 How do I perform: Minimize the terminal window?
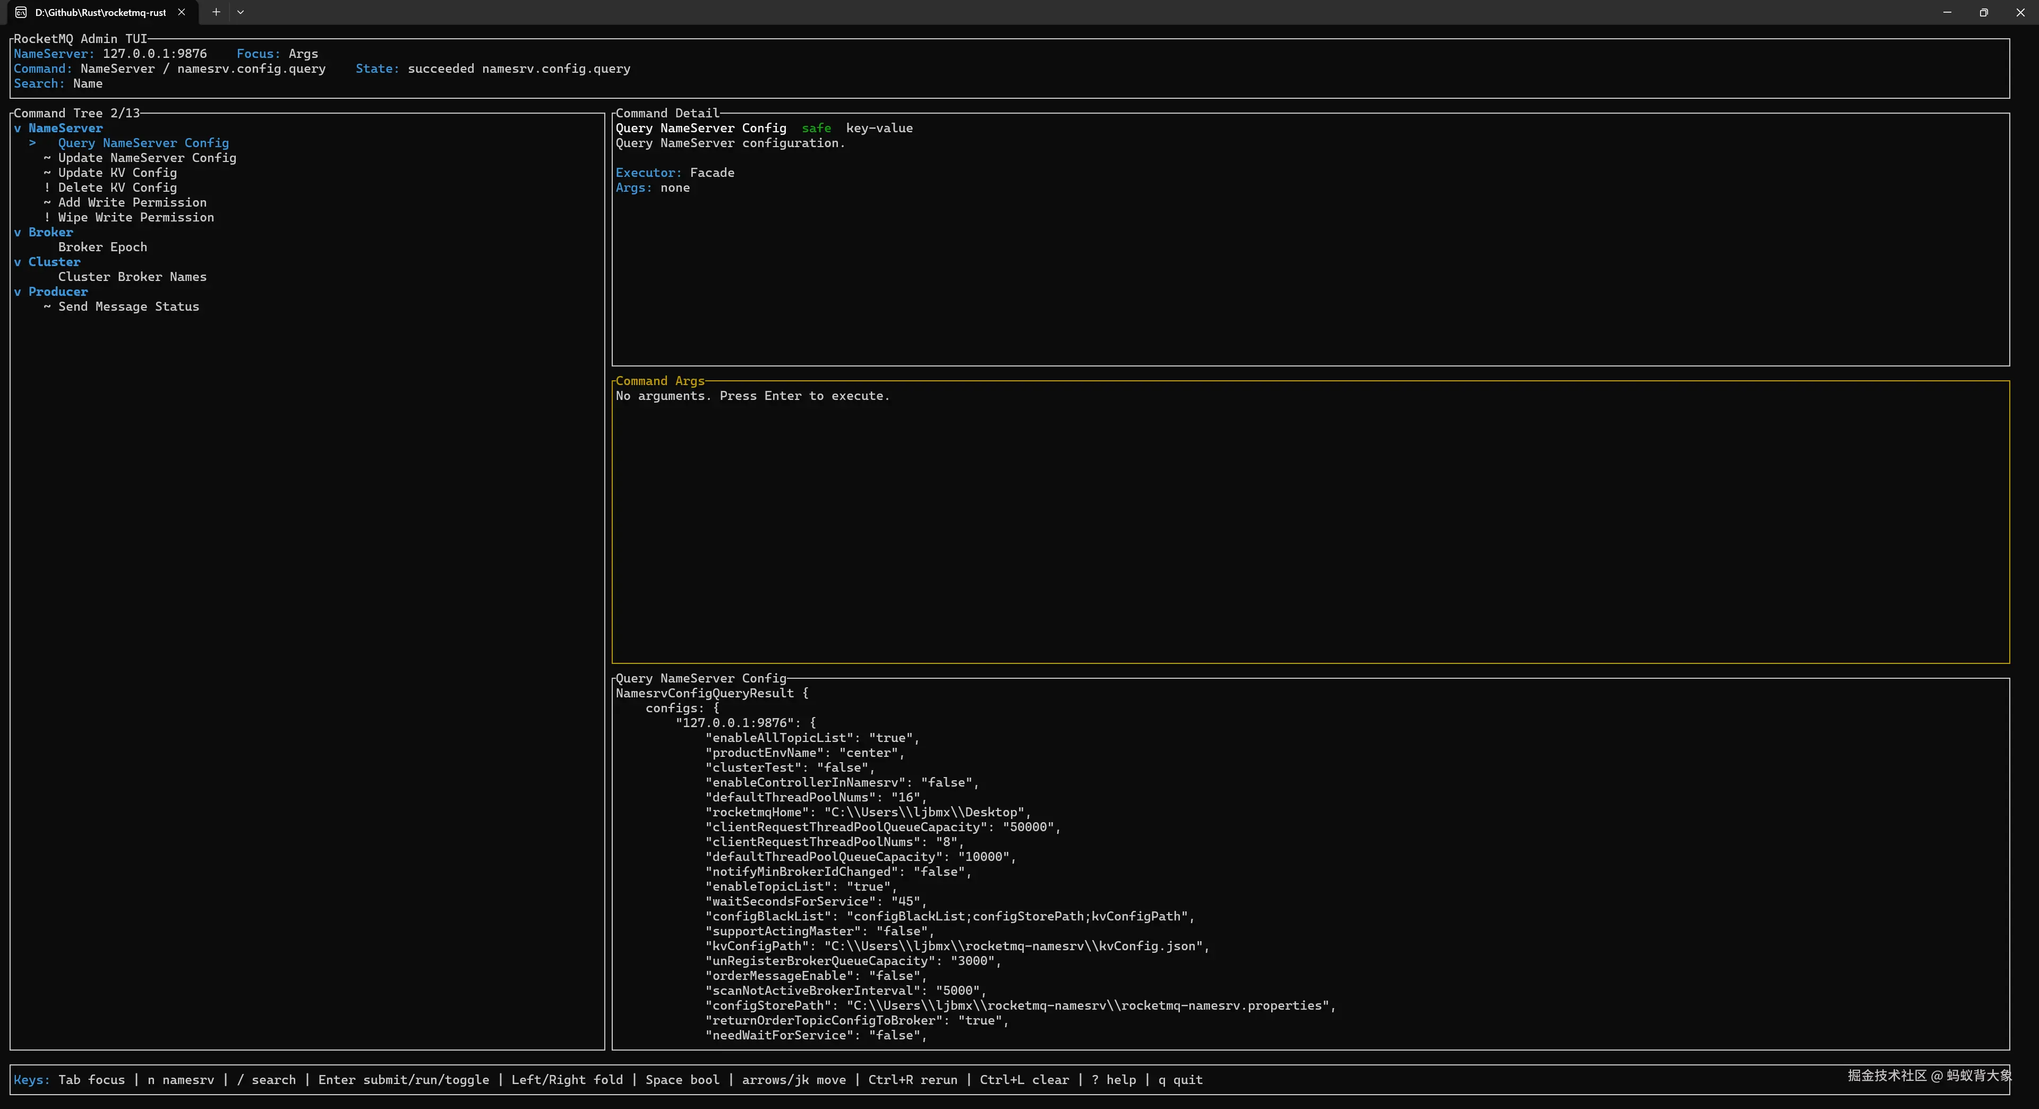(x=1947, y=12)
